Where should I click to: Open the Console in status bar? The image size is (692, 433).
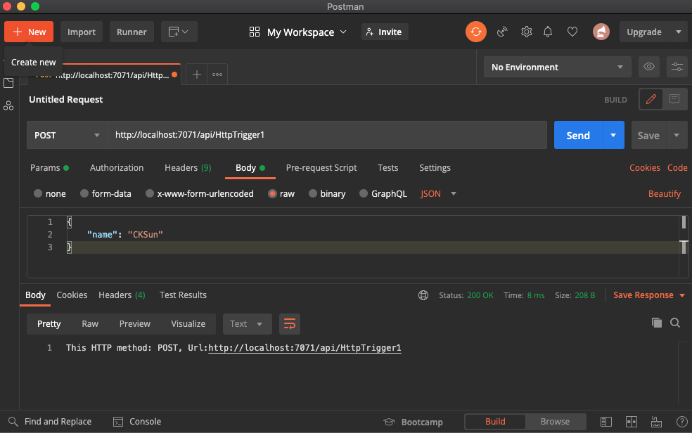tap(137, 422)
